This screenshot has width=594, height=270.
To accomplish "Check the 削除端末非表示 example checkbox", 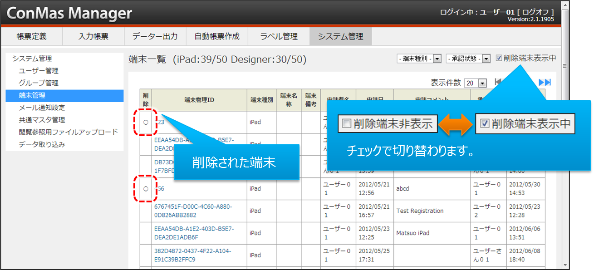I will click(347, 124).
